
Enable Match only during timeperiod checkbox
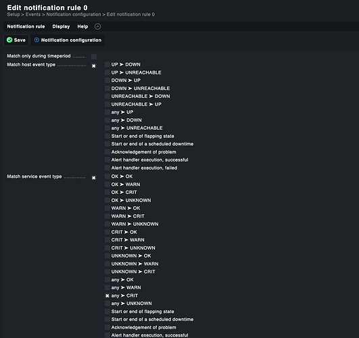coord(94,57)
